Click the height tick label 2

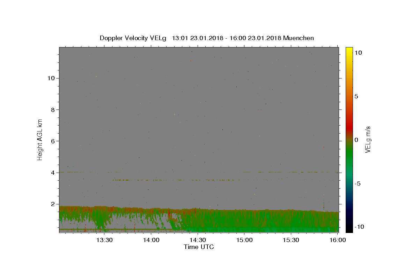[x=53, y=204]
